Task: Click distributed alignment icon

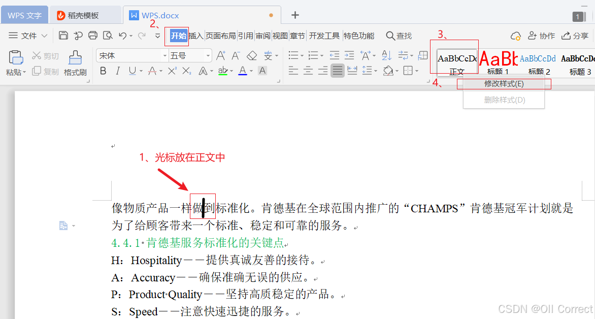Action: pyautogui.click(x=352, y=71)
